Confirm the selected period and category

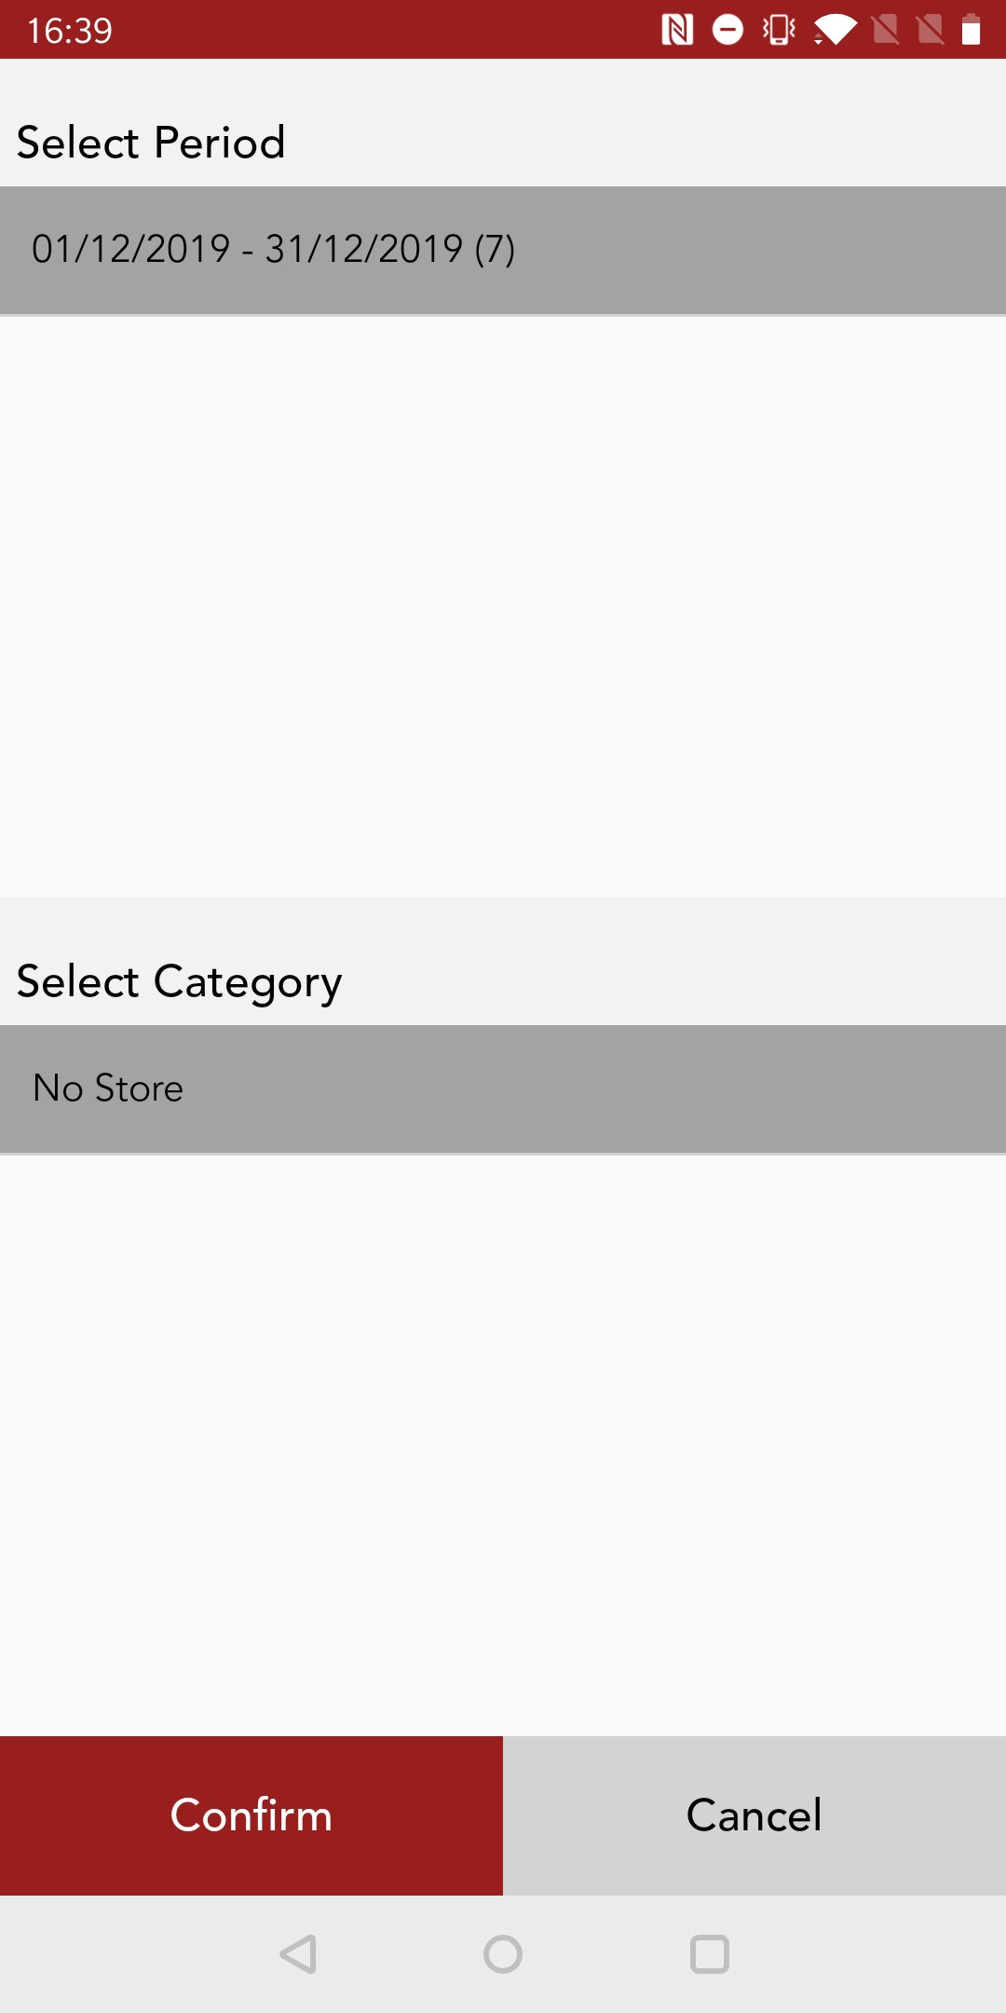pos(250,1814)
